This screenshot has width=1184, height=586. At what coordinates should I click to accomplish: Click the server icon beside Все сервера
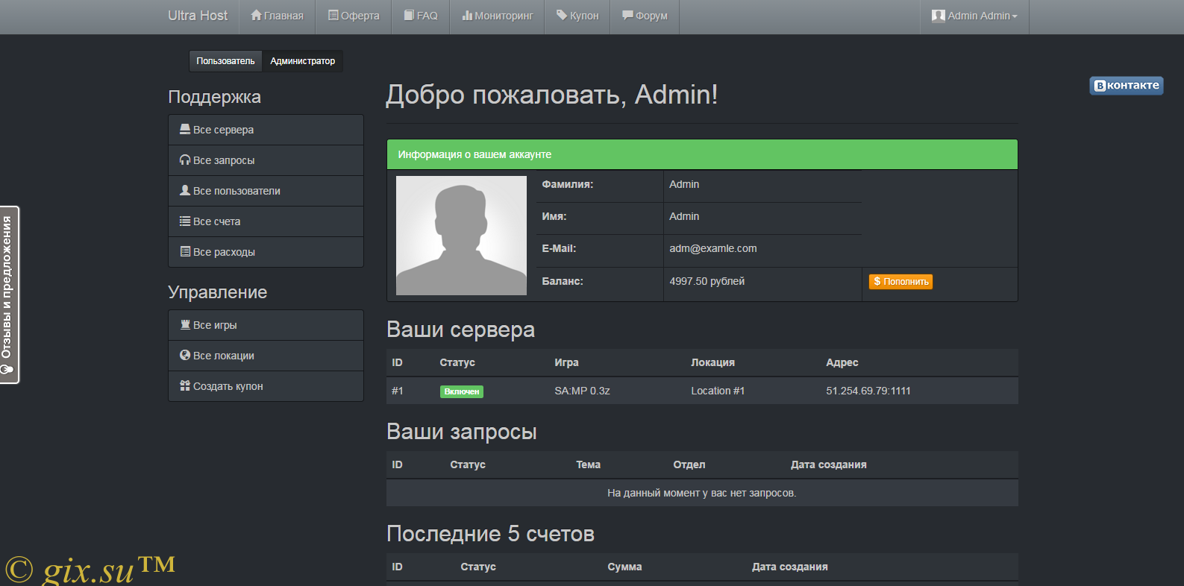point(185,129)
